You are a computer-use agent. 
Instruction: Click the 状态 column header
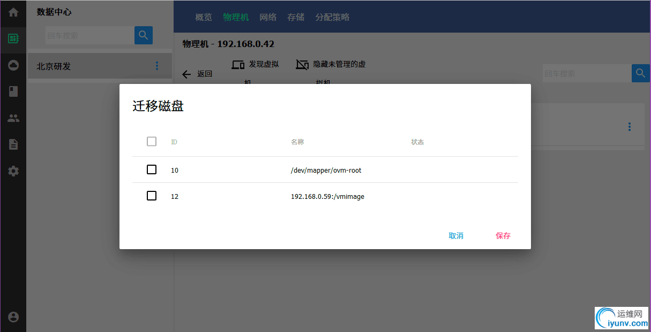(417, 142)
